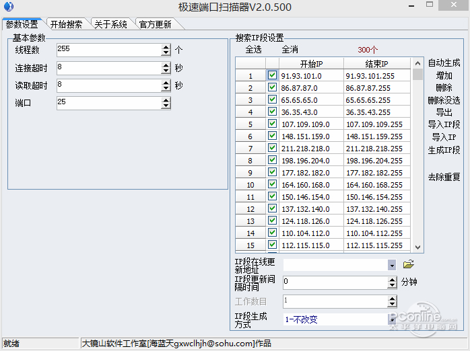The image size is (470, 351).
Task: Uncheck the checkbox for row 1 (91.93.101.0)
Action: [272, 75]
